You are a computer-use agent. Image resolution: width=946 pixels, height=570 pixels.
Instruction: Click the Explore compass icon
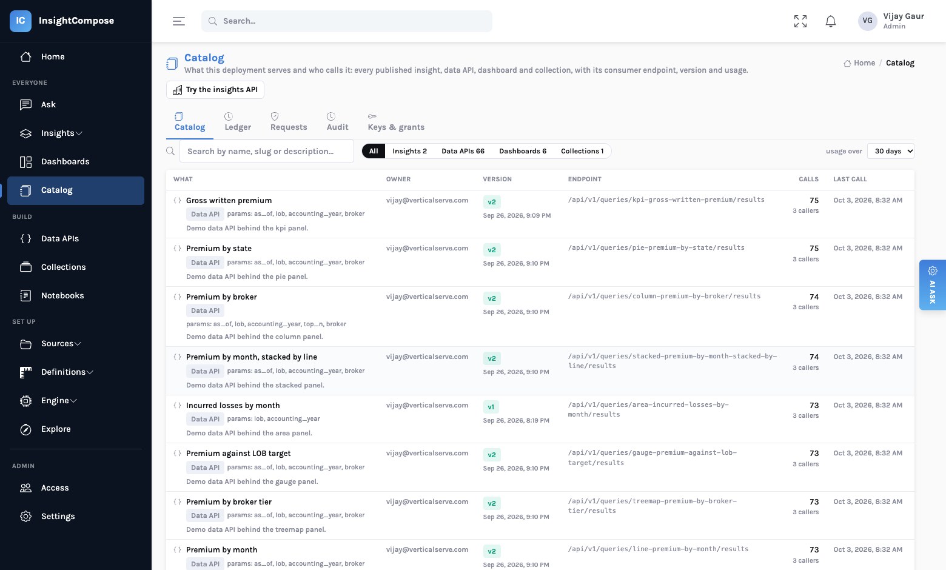[x=25, y=429]
